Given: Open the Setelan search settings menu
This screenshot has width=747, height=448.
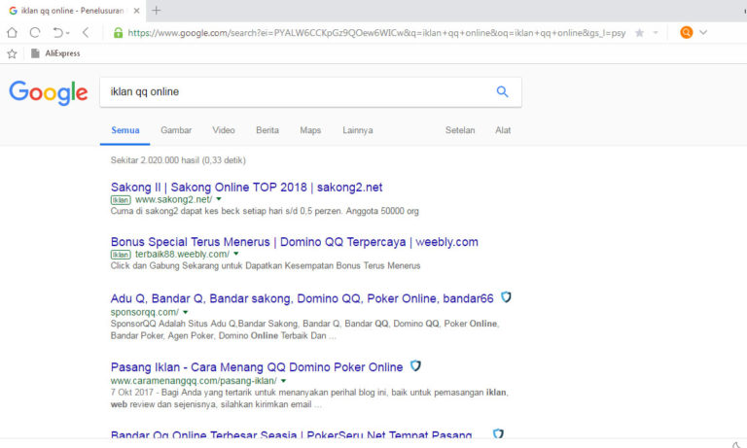Looking at the screenshot, I should [460, 130].
